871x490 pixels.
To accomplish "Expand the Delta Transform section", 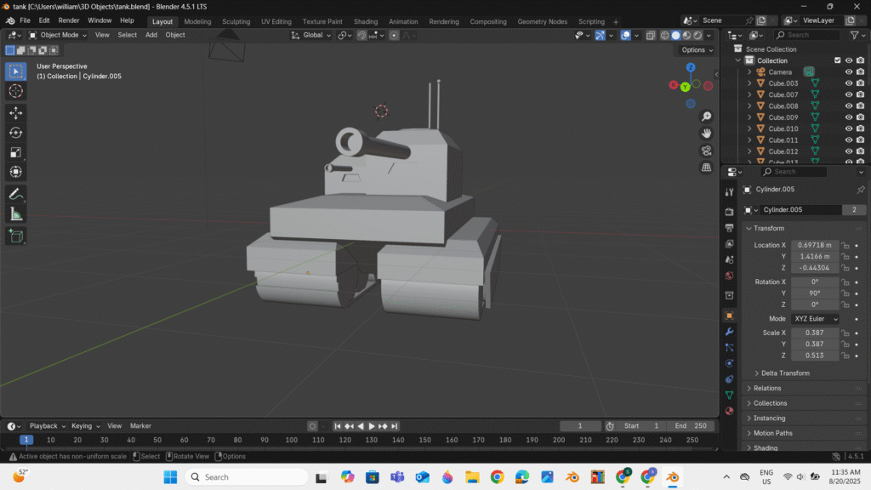I will point(784,373).
